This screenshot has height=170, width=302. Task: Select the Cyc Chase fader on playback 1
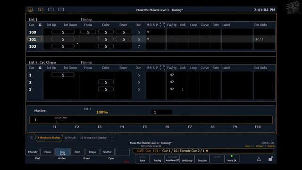(61, 119)
